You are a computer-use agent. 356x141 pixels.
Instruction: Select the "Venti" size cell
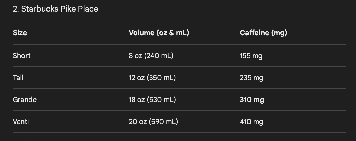(x=21, y=122)
